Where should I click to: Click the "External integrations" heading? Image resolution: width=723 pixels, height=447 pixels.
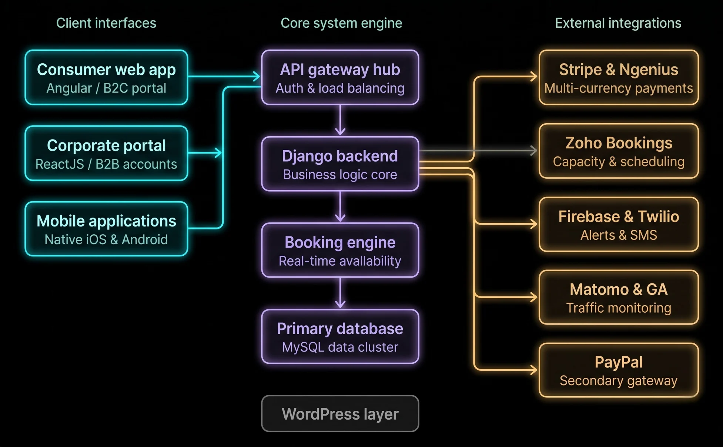coord(618,23)
